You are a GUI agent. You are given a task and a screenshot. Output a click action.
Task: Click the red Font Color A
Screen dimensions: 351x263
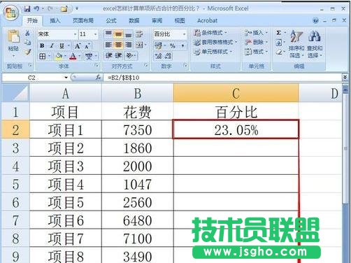[73, 56]
